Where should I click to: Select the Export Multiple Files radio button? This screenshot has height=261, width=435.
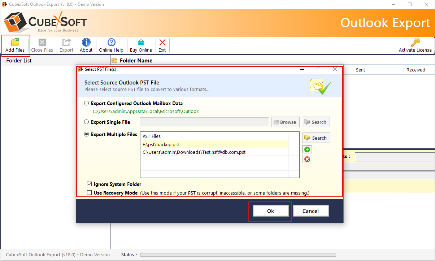86,134
